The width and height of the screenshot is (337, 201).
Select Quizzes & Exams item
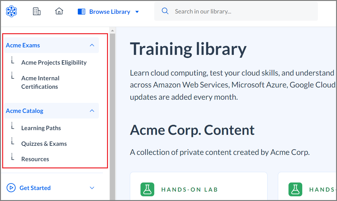pyautogui.click(x=44, y=144)
